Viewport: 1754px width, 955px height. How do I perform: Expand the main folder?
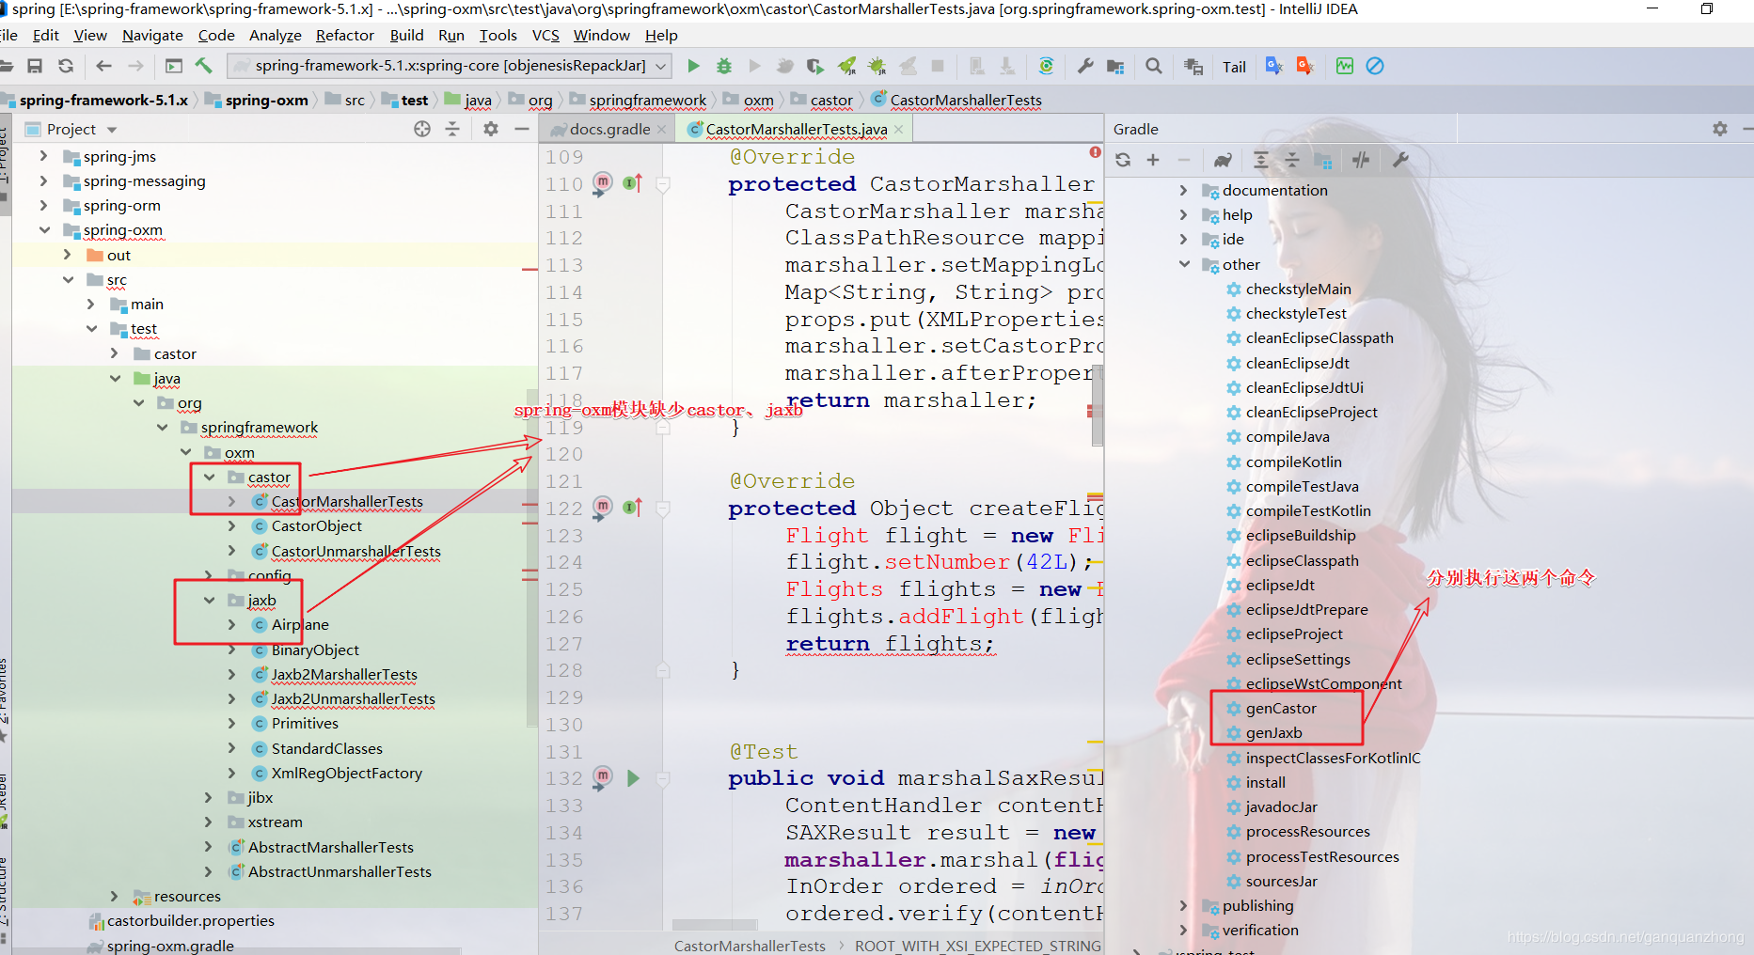[90, 304]
